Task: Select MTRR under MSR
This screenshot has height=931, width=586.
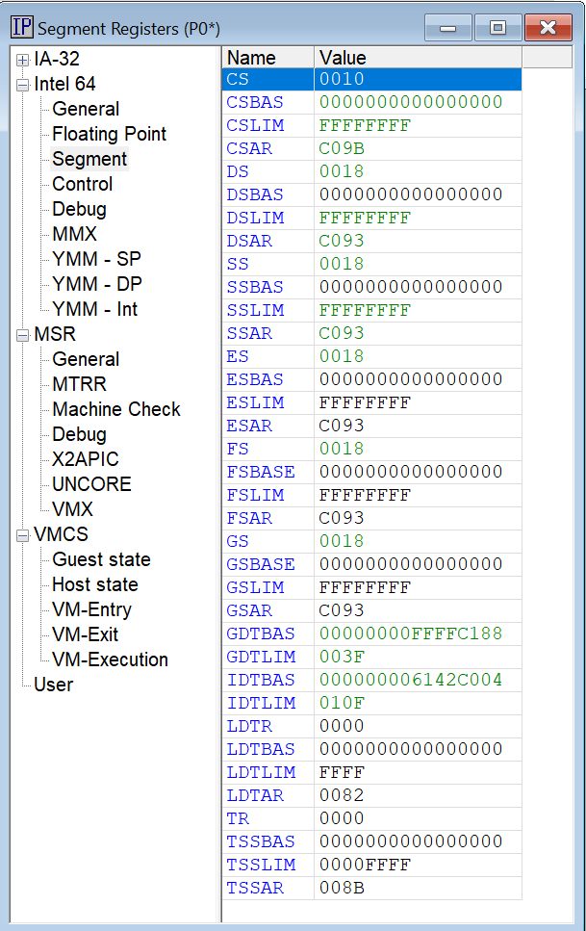Action: (x=80, y=384)
